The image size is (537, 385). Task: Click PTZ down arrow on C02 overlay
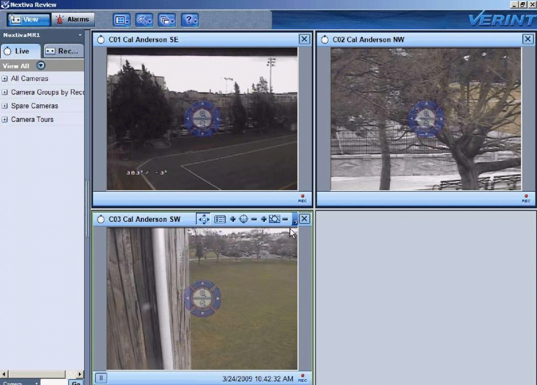pyautogui.click(x=426, y=134)
